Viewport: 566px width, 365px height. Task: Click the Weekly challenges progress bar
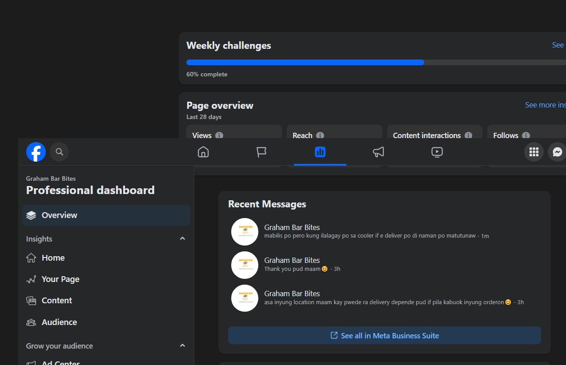(376, 63)
